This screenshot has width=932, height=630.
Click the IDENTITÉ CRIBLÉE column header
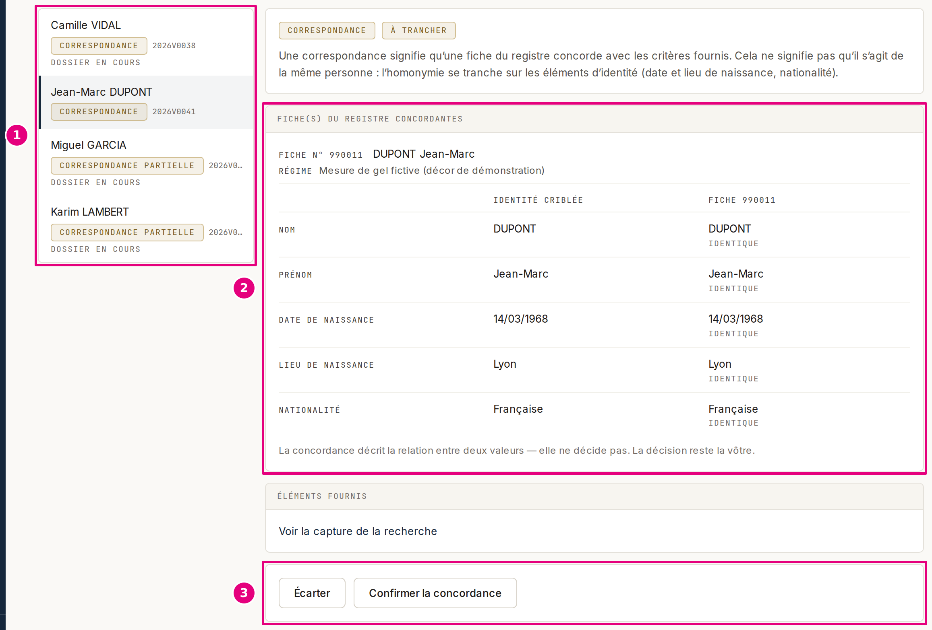click(538, 200)
